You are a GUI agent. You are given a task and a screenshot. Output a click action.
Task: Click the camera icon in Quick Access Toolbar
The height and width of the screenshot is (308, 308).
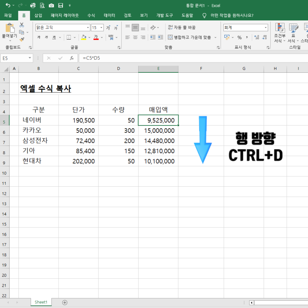51,5
